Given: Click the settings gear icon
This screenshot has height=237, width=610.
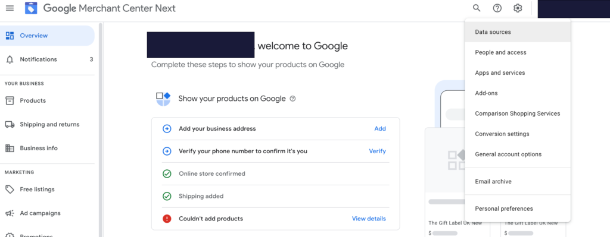Looking at the screenshot, I should coord(518,8).
